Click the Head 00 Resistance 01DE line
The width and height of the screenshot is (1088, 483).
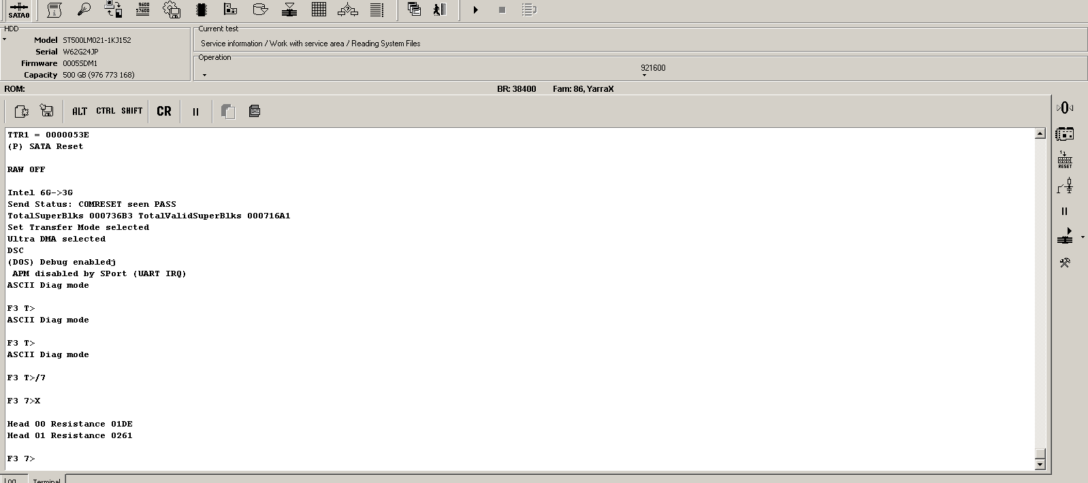[70, 424]
